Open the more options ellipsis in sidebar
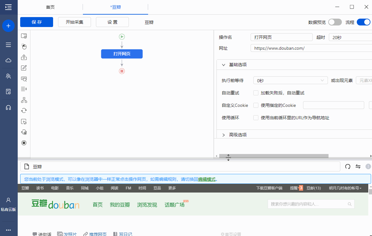The height and width of the screenshot is (236, 372). click(x=8, y=230)
